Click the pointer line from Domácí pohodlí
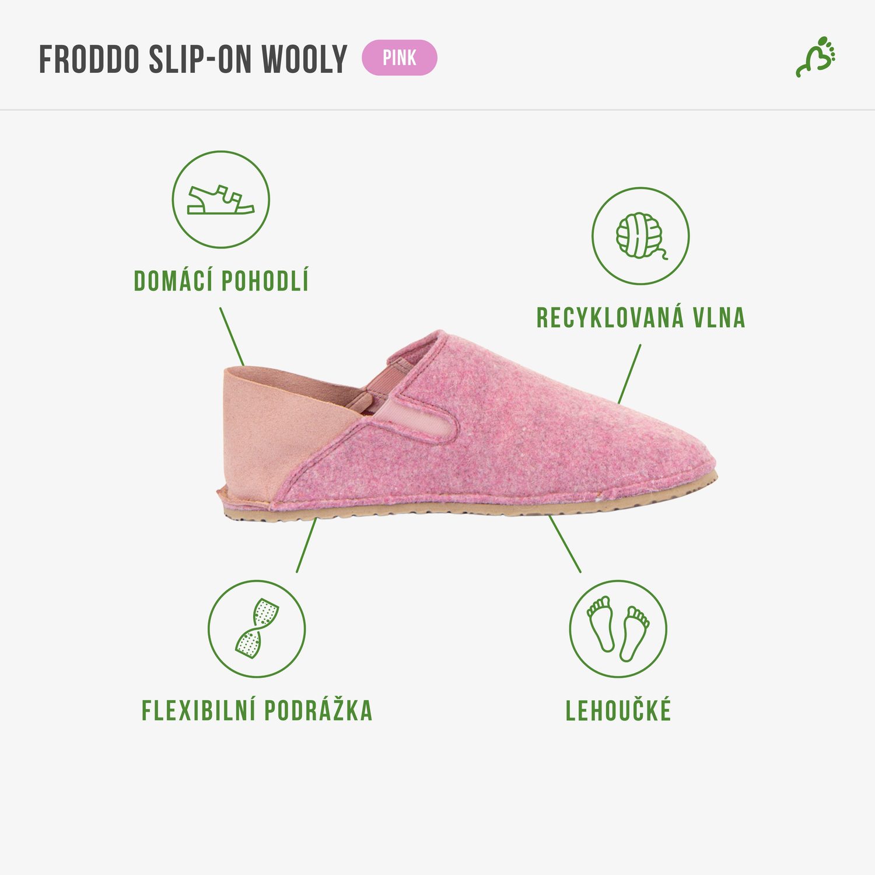The image size is (875, 875). click(x=232, y=337)
